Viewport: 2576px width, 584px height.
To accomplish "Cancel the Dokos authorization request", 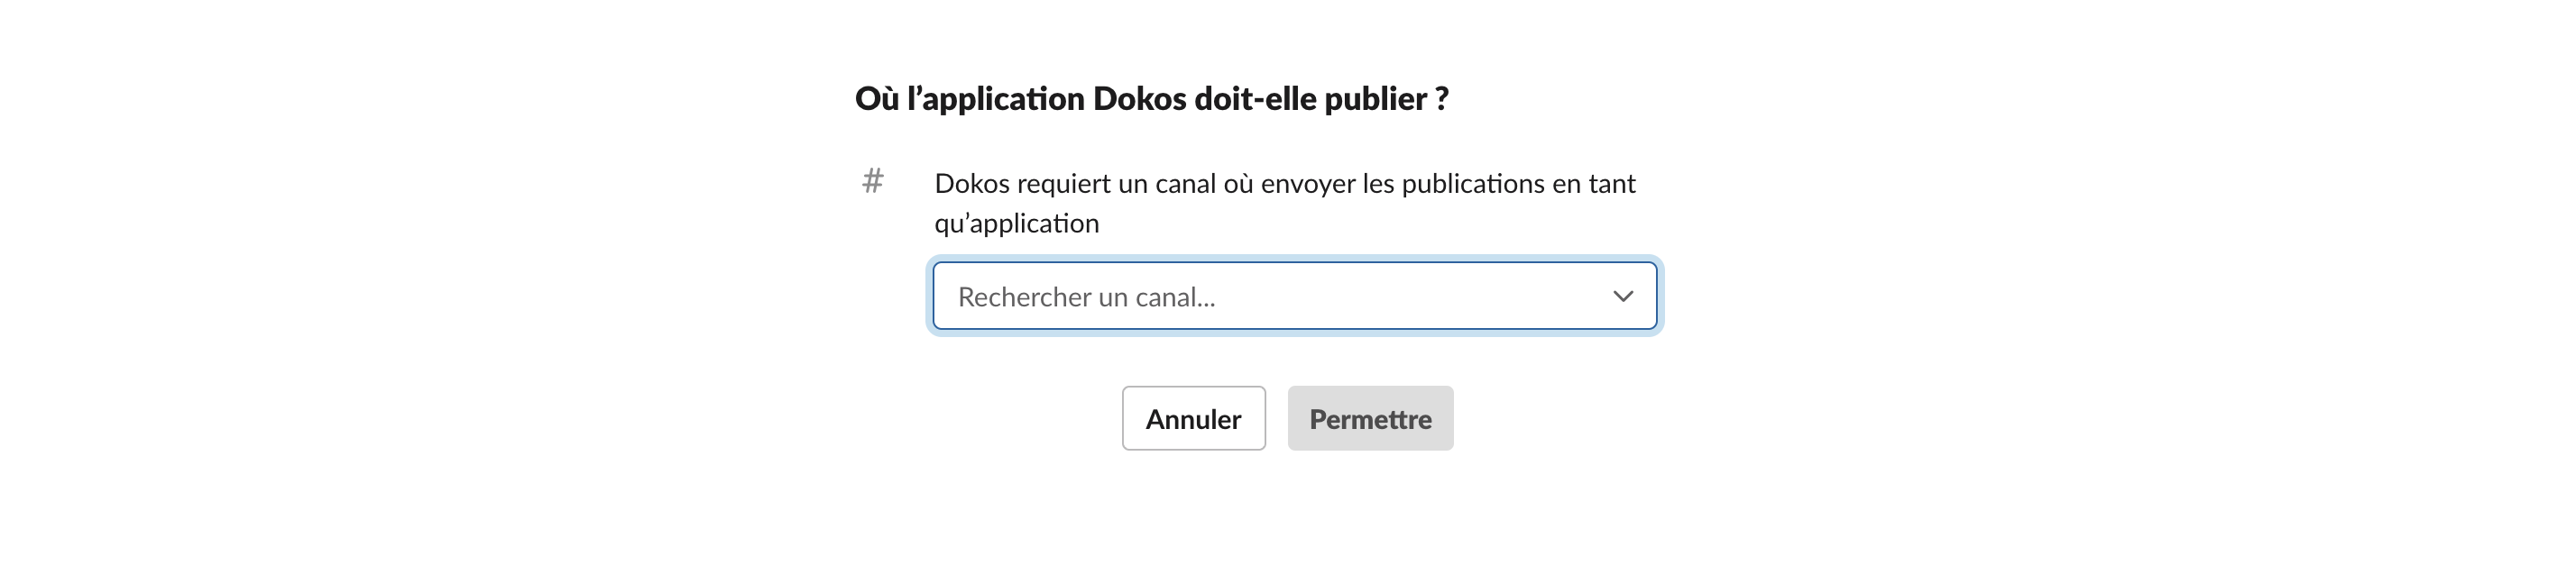I will pyautogui.click(x=1193, y=418).
